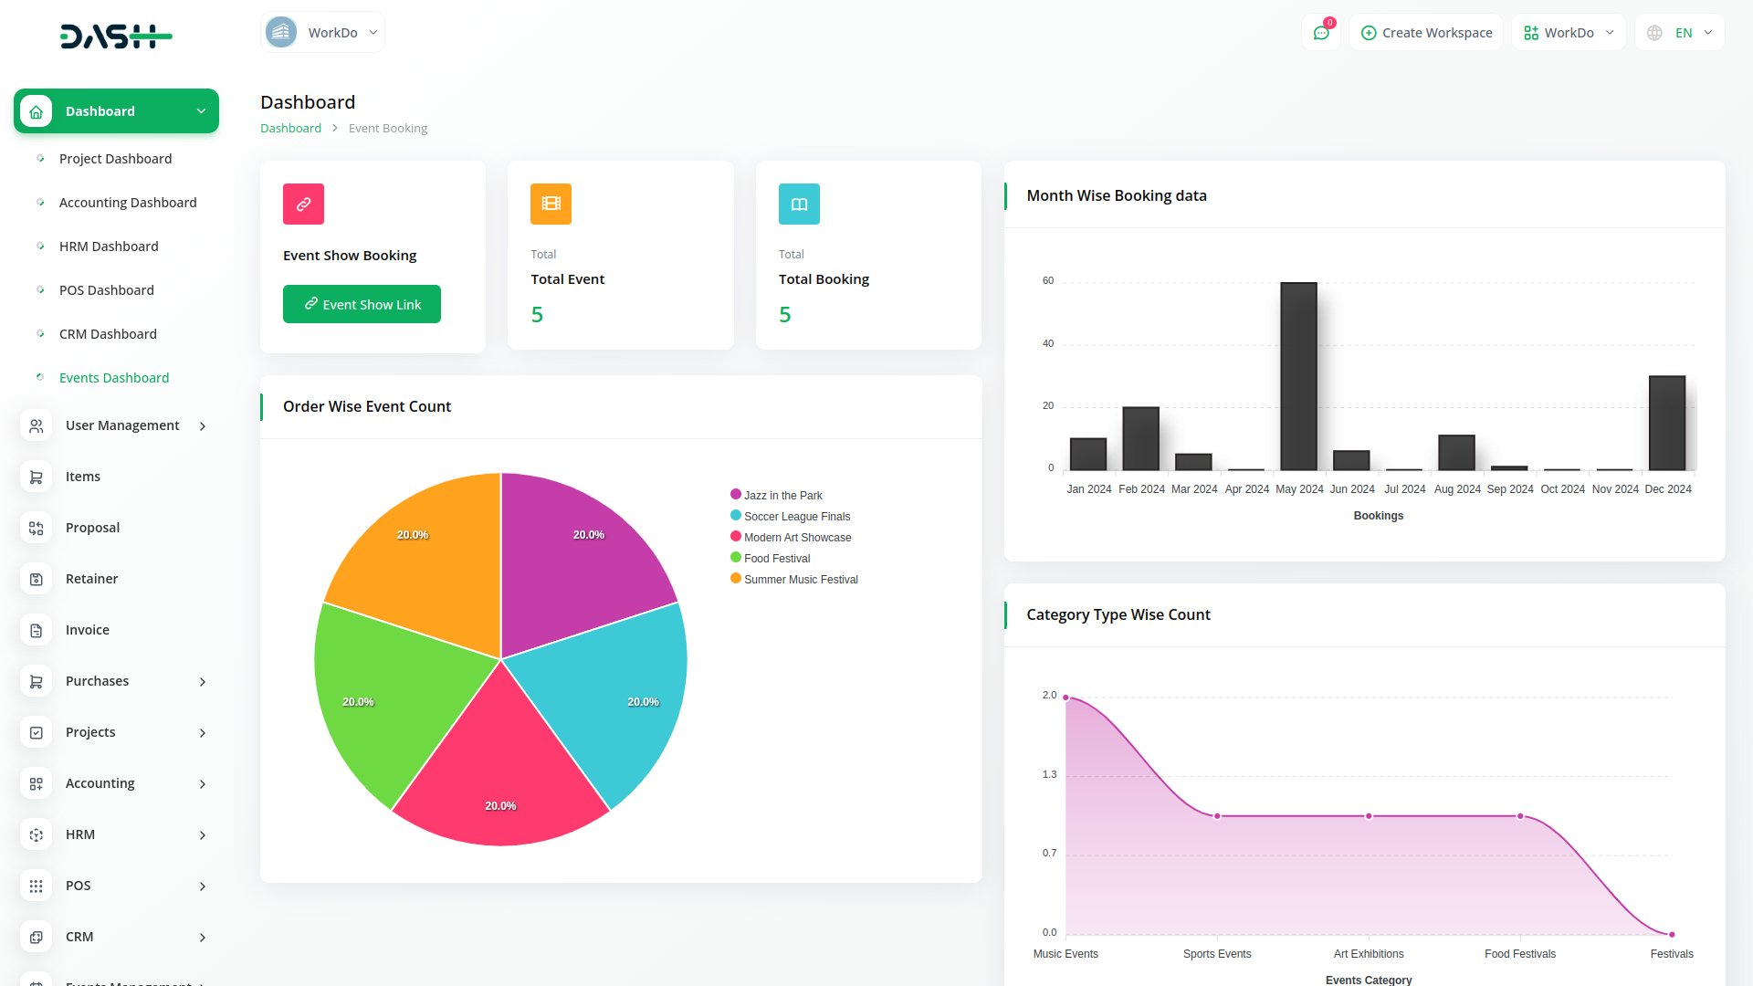
Task: Click the Summer Music Festival orange swatch
Action: pos(736,579)
